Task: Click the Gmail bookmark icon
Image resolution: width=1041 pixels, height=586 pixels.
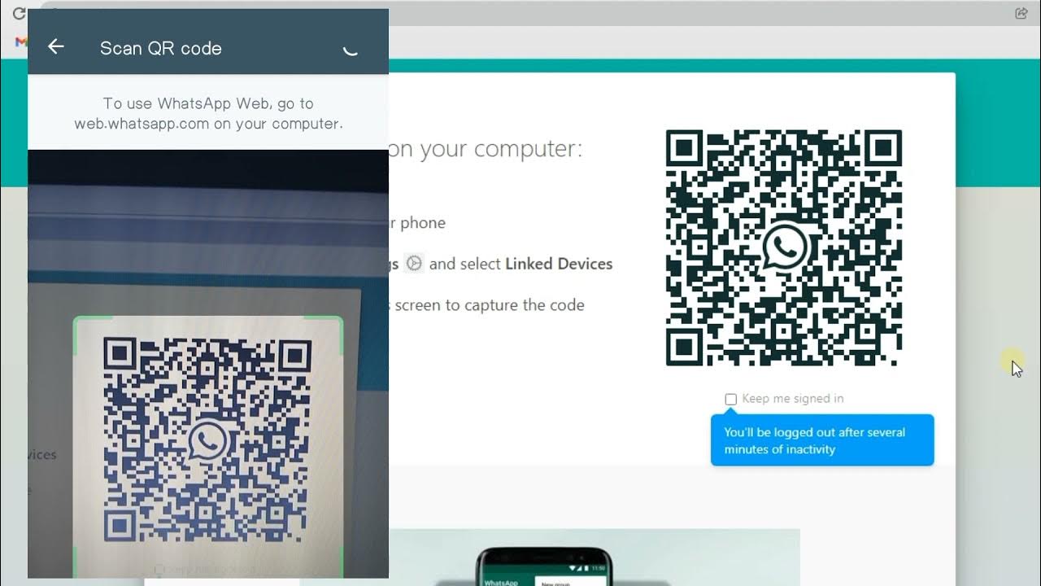Action: click(21, 42)
